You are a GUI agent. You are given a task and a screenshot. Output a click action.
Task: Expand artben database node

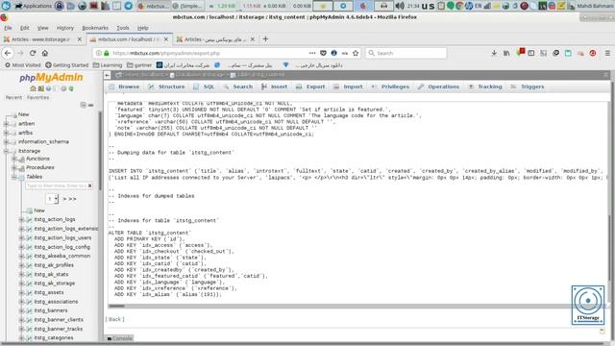click(7, 124)
